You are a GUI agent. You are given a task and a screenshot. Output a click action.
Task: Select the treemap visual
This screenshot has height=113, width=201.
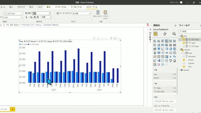pyautogui.click(x=175, y=49)
